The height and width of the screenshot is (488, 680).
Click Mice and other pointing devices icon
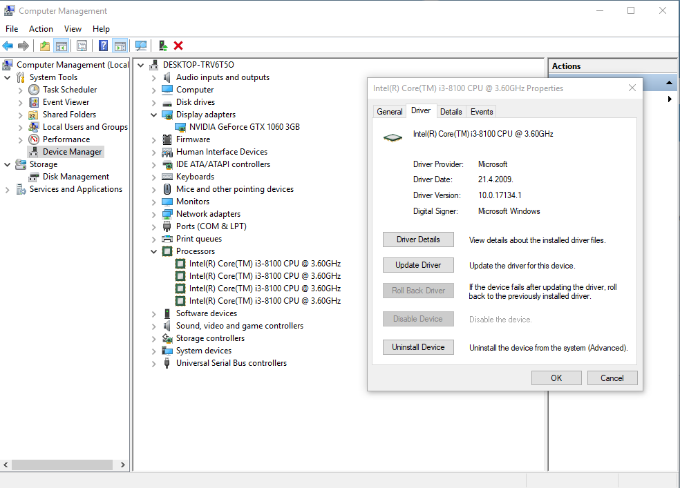(167, 189)
